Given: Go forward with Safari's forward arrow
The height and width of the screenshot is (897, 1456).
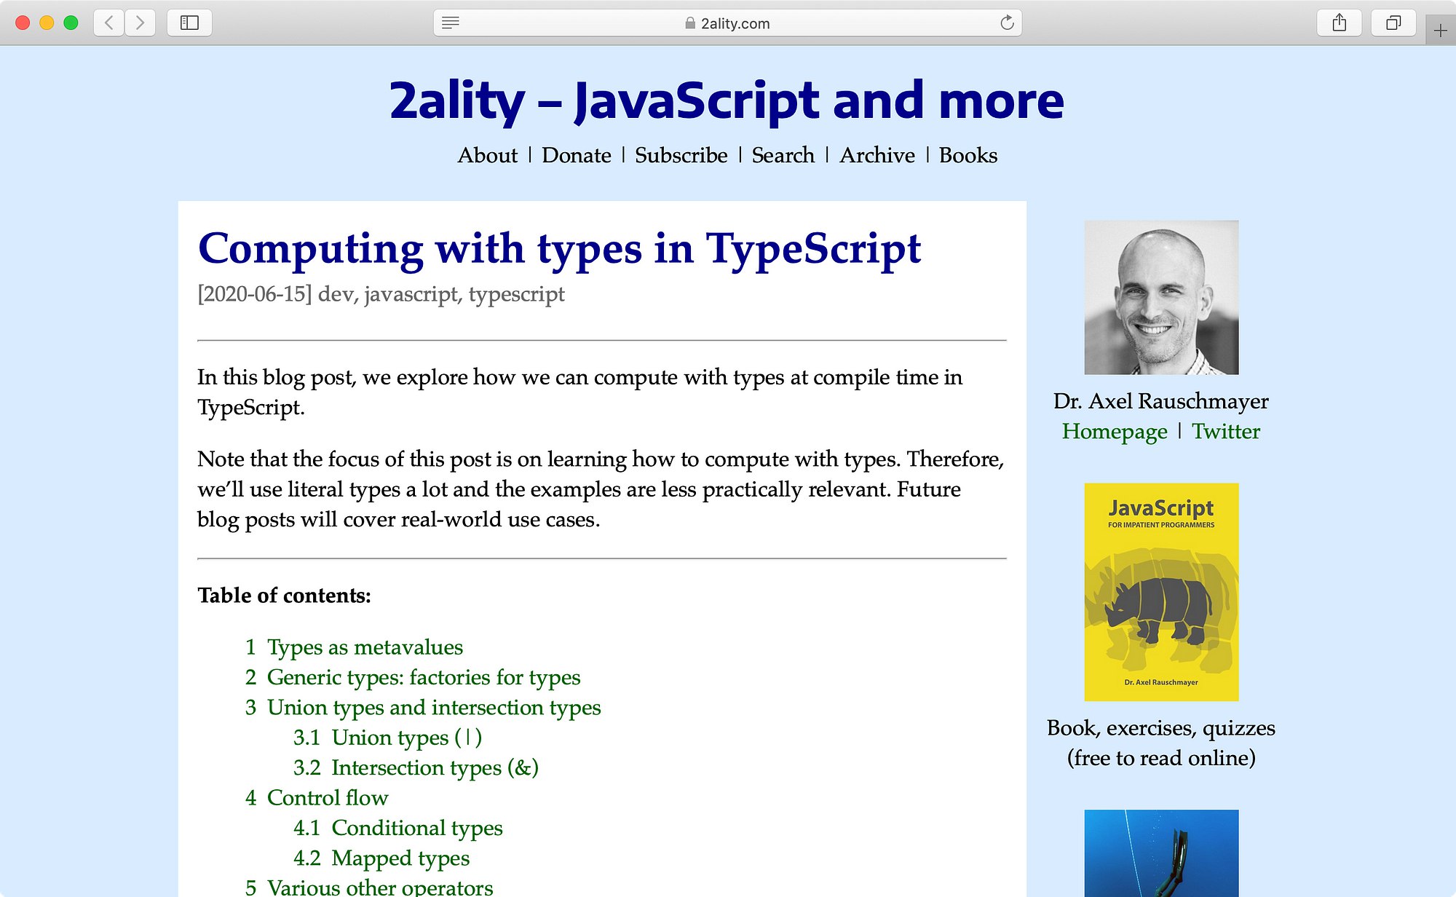Looking at the screenshot, I should [x=140, y=23].
